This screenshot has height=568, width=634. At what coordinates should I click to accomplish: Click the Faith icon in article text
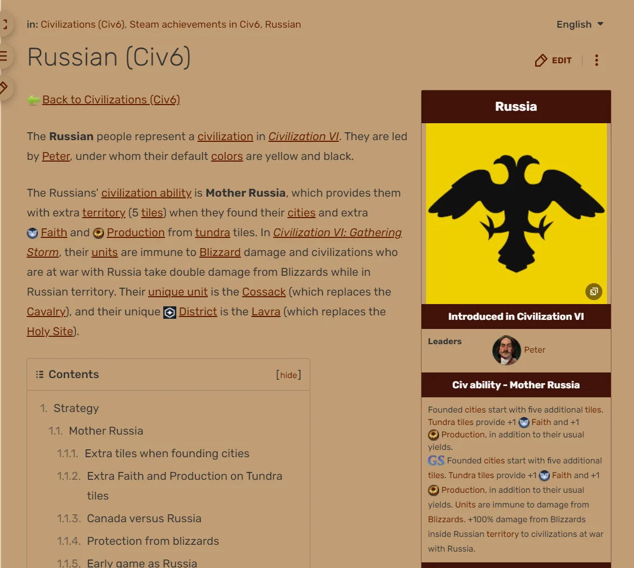(x=32, y=233)
